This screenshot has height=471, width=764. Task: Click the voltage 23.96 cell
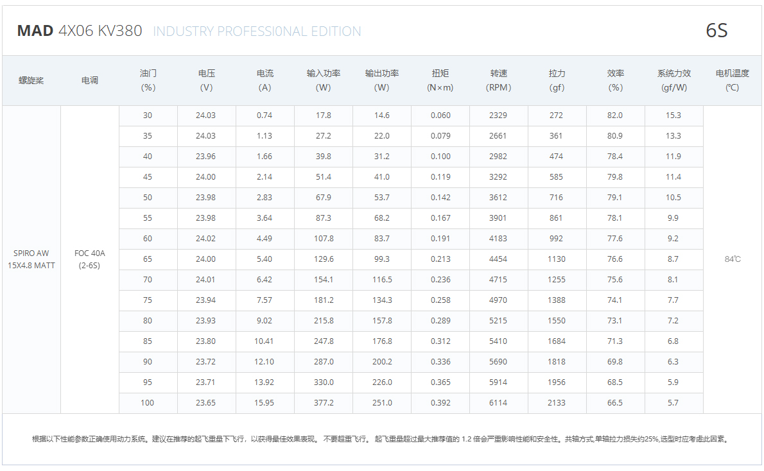[x=207, y=157]
